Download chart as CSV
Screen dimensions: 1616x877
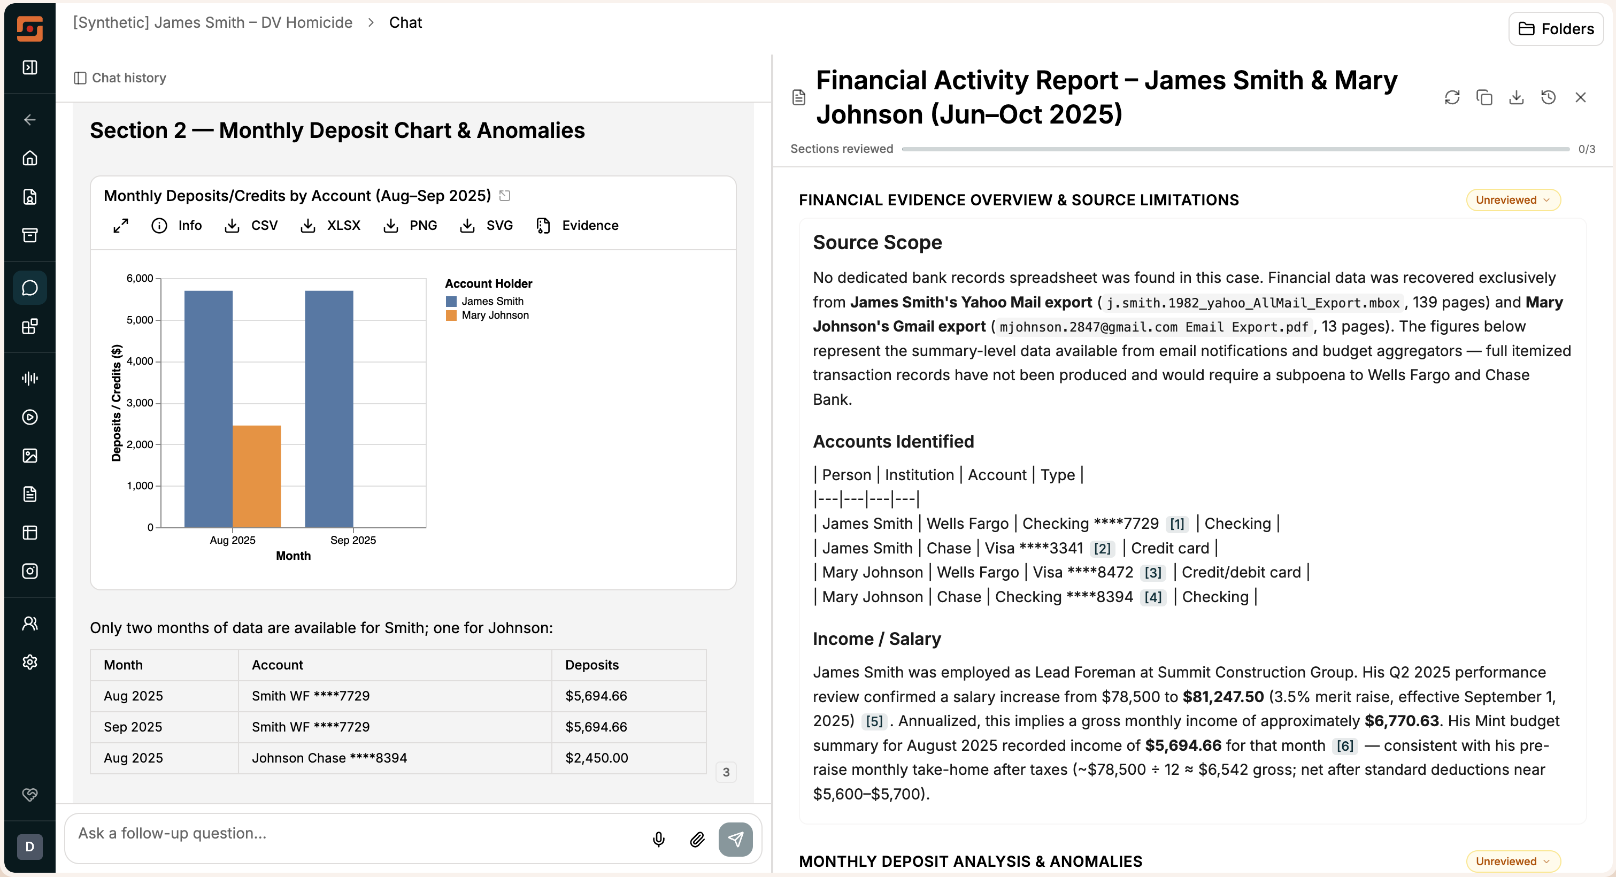tap(251, 226)
